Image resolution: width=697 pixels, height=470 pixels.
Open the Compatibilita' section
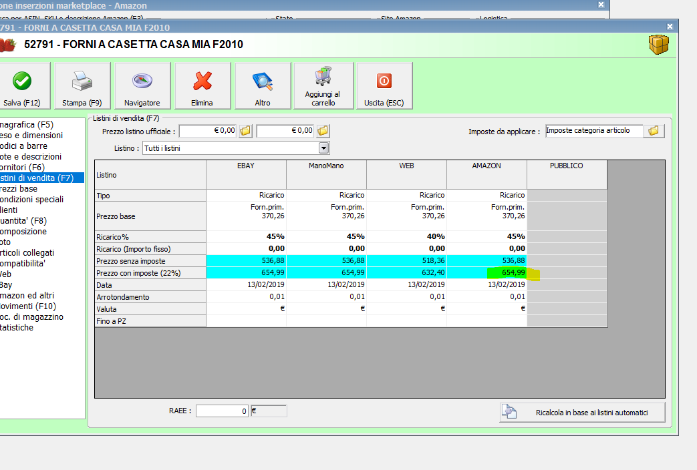(x=23, y=264)
